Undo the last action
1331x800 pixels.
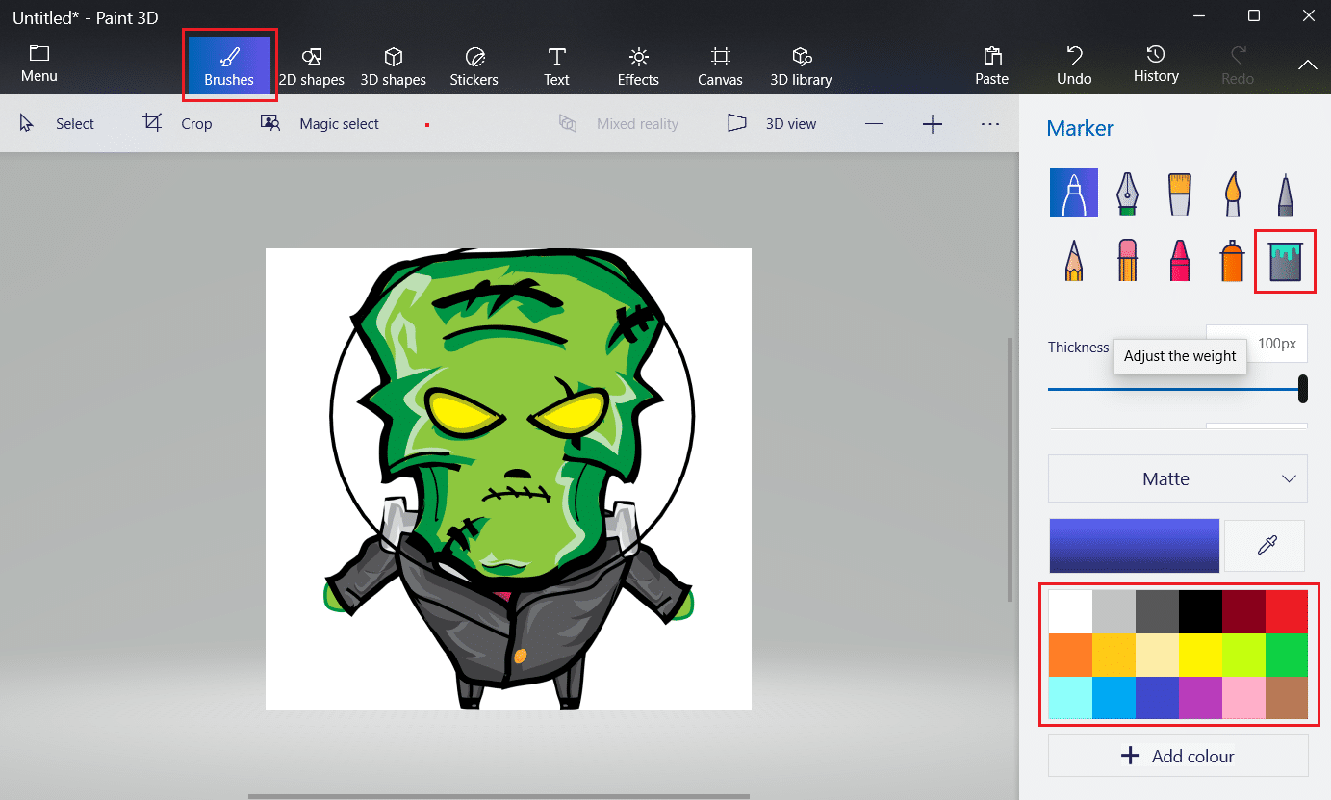tap(1074, 65)
